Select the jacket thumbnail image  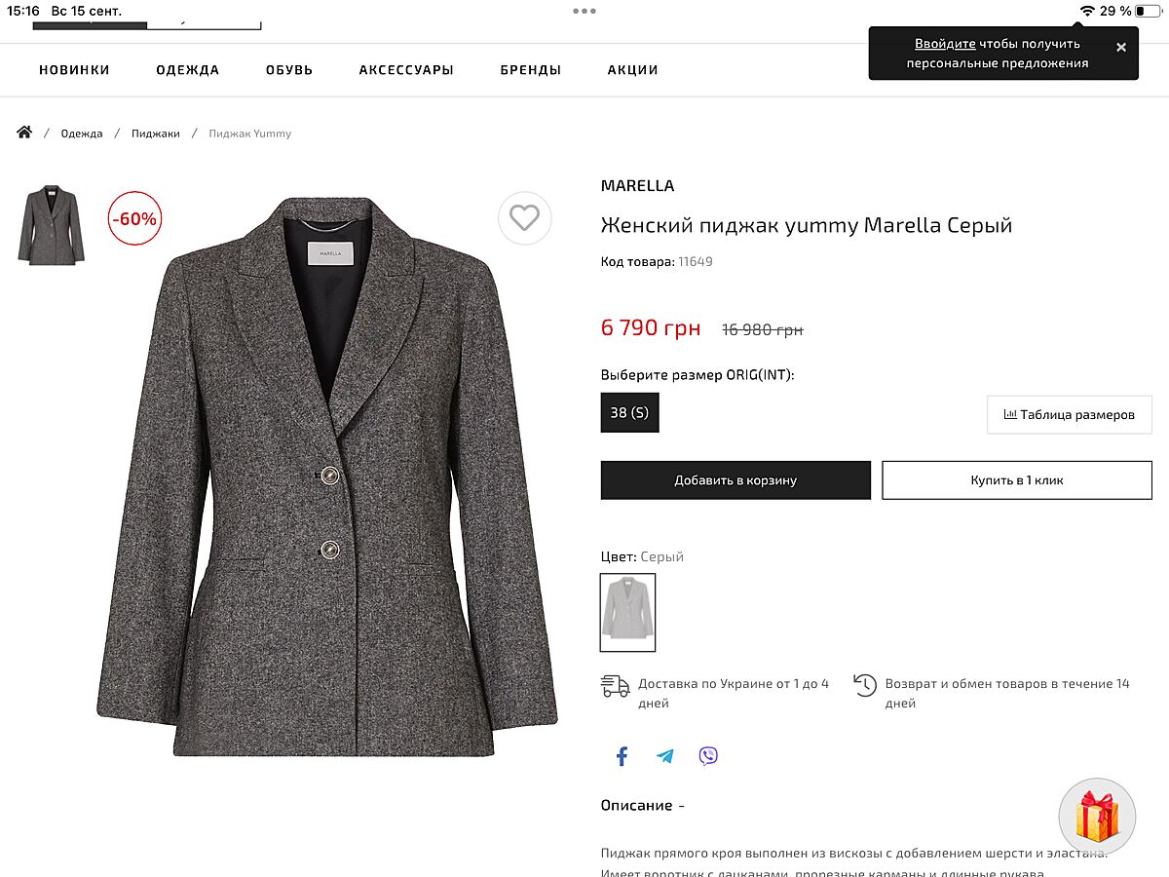click(51, 225)
